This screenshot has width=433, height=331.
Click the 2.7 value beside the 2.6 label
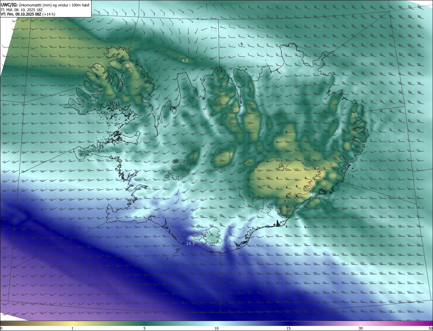tap(129, 66)
